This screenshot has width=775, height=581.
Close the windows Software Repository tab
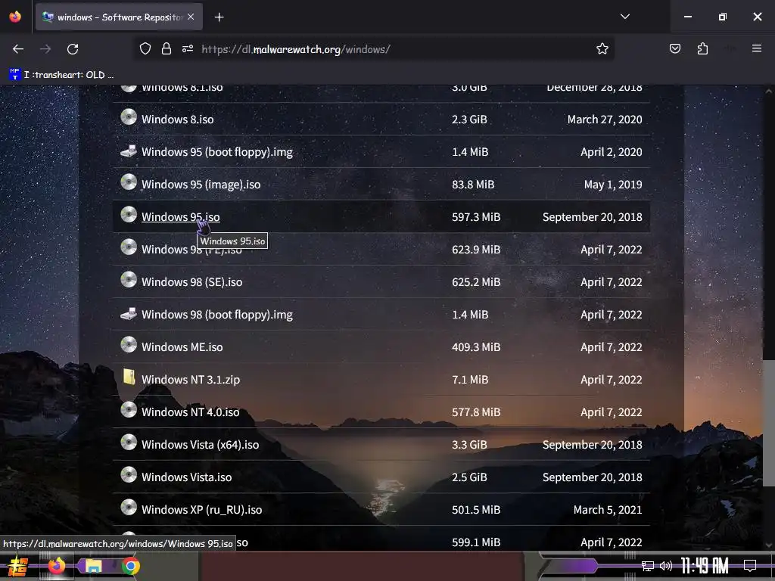(x=191, y=17)
